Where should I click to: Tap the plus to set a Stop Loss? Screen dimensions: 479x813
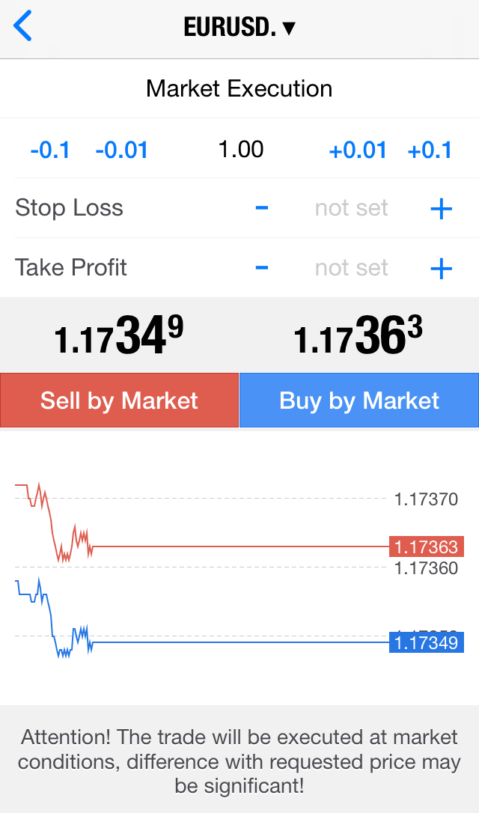440,208
